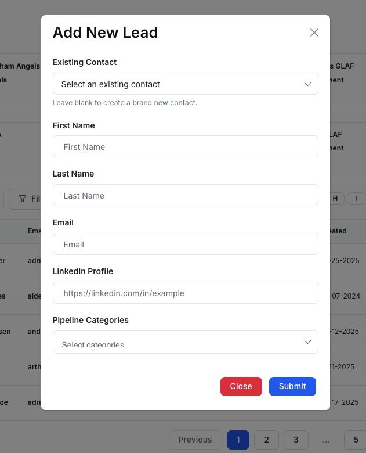Click the Existing Contact chevron arrow
Viewport: 366px width, 453px height.
(308, 84)
